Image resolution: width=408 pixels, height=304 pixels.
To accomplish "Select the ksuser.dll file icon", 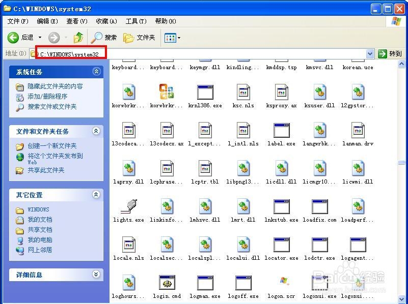I will [320, 92].
